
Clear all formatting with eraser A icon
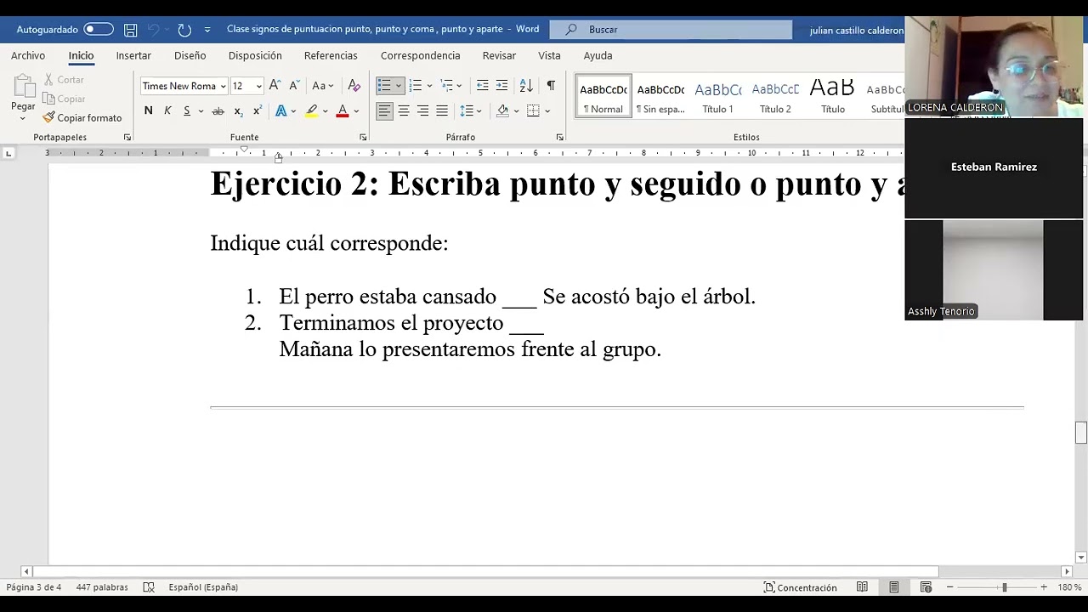coord(354,86)
